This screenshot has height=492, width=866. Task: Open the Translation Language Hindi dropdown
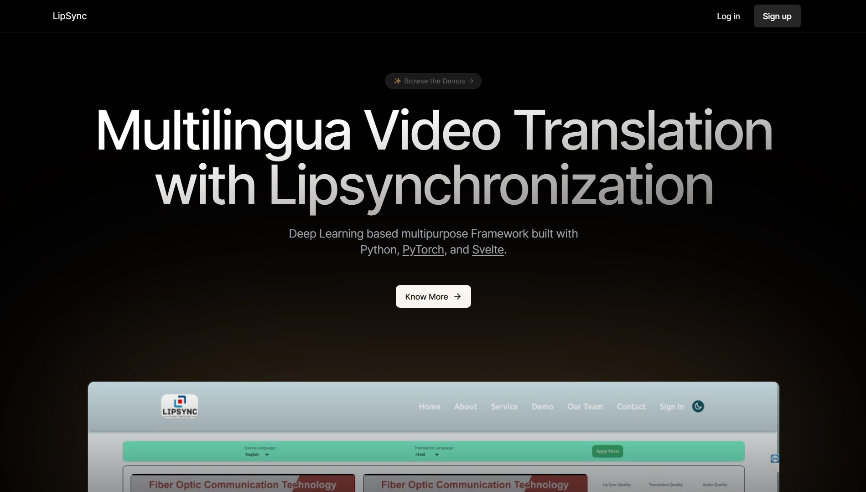(x=427, y=455)
